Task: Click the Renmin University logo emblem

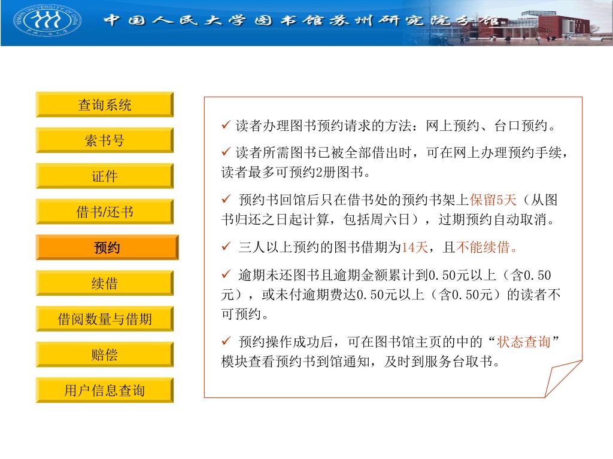Action: point(47,20)
